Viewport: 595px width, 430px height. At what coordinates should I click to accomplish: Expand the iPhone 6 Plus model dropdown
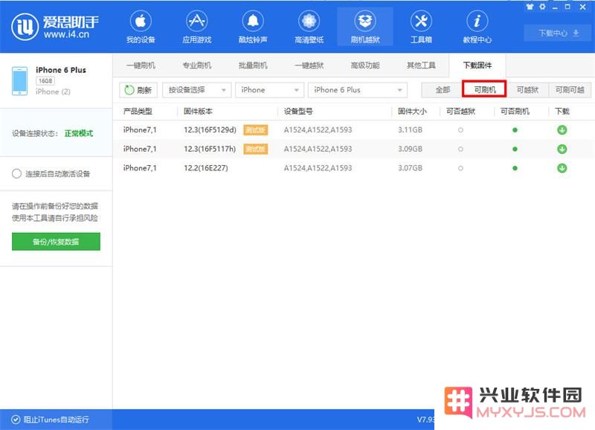coord(358,90)
